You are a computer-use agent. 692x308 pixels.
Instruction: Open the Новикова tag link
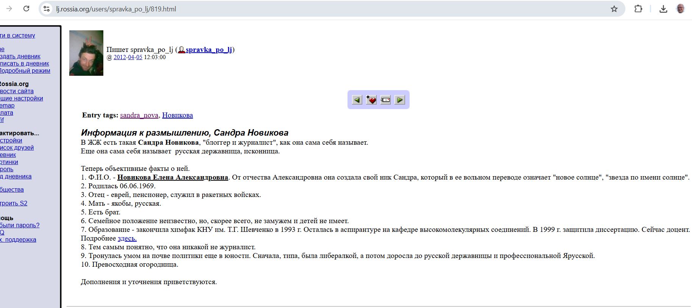tap(178, 115)
